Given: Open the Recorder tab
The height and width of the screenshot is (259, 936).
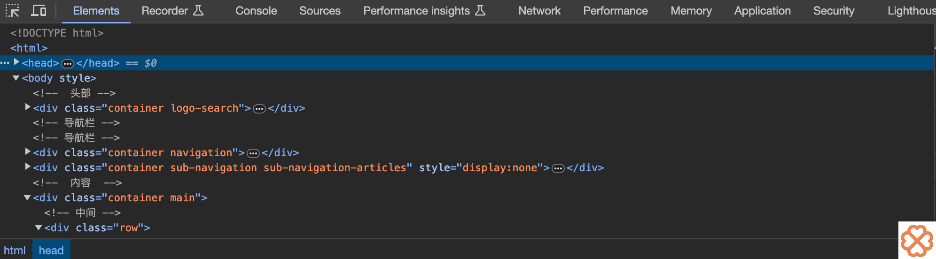Looking at the screenshot, I should coord(172,11).
